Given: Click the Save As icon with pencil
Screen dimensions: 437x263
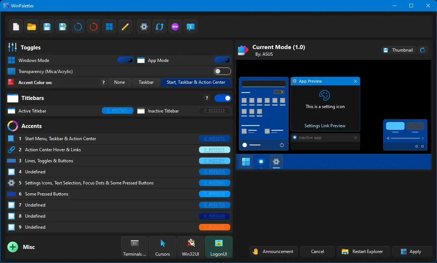Looking at the screenshot, I should 62,27.
